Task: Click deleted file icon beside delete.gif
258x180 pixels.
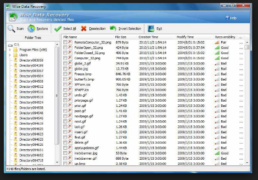Action: coord(70,142)
